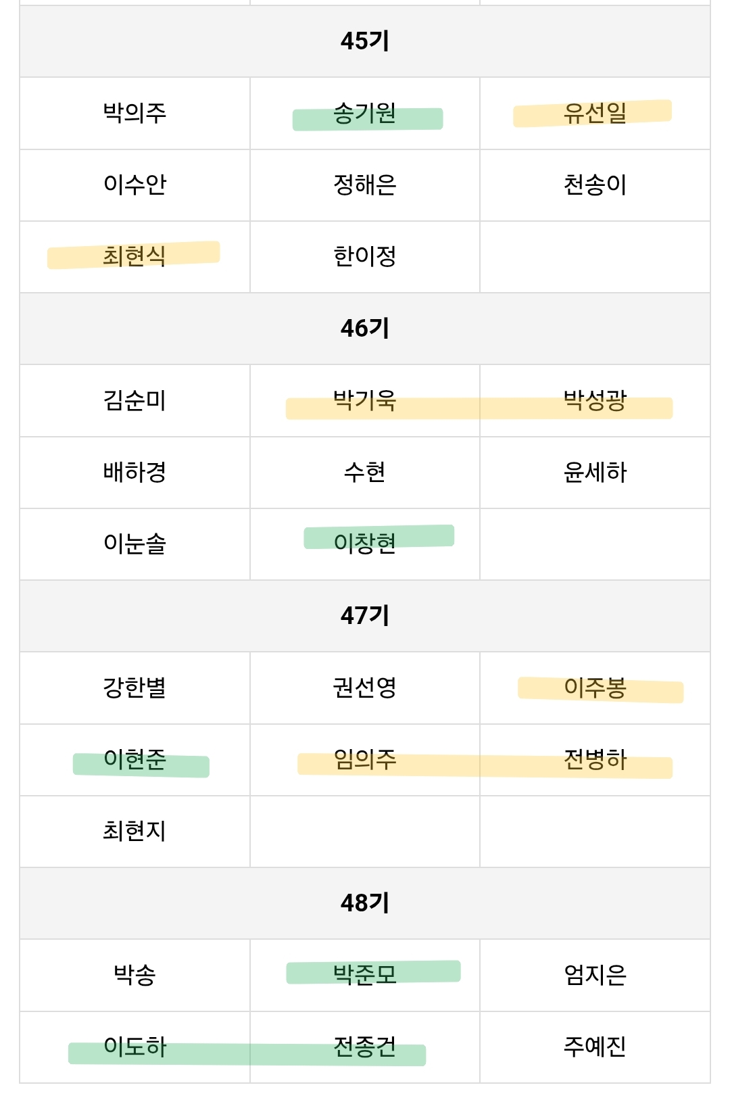Viewport: 730px width, 1102px height.
Task: Click the name 임의주
Action: click(365, 760)
